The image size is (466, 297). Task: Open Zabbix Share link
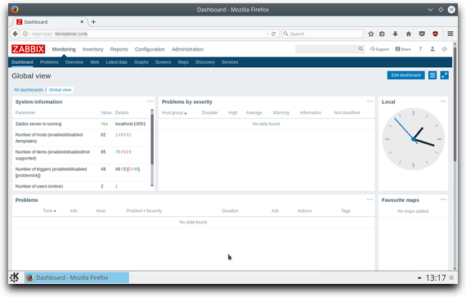403,49
